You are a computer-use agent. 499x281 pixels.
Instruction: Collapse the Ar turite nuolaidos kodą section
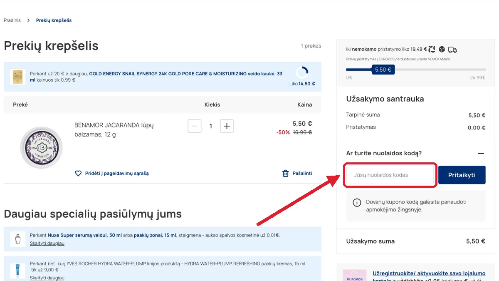click(x=481, y=153)
